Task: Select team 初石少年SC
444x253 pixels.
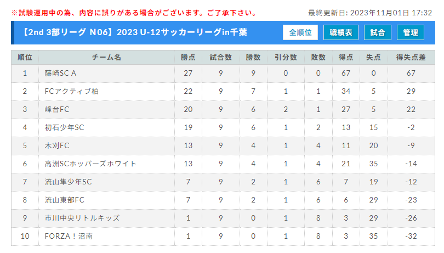Action: (x=64, y=128)
